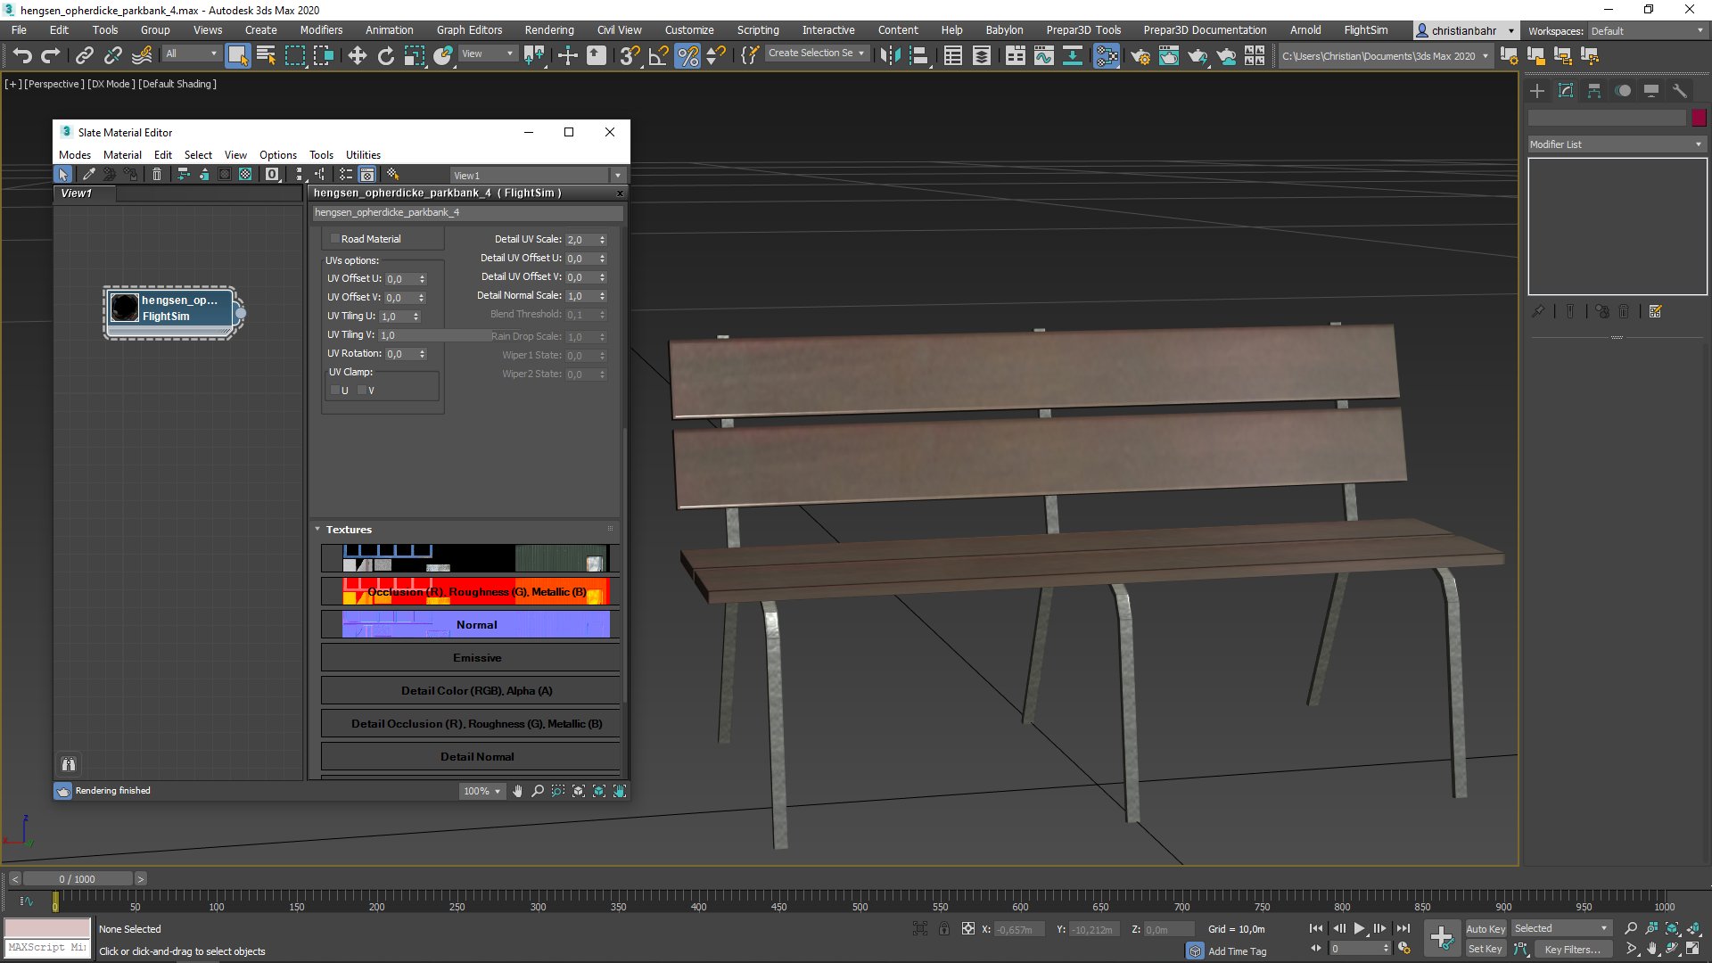Enable Detail UV Scale spinner increment

click(603, 236)
